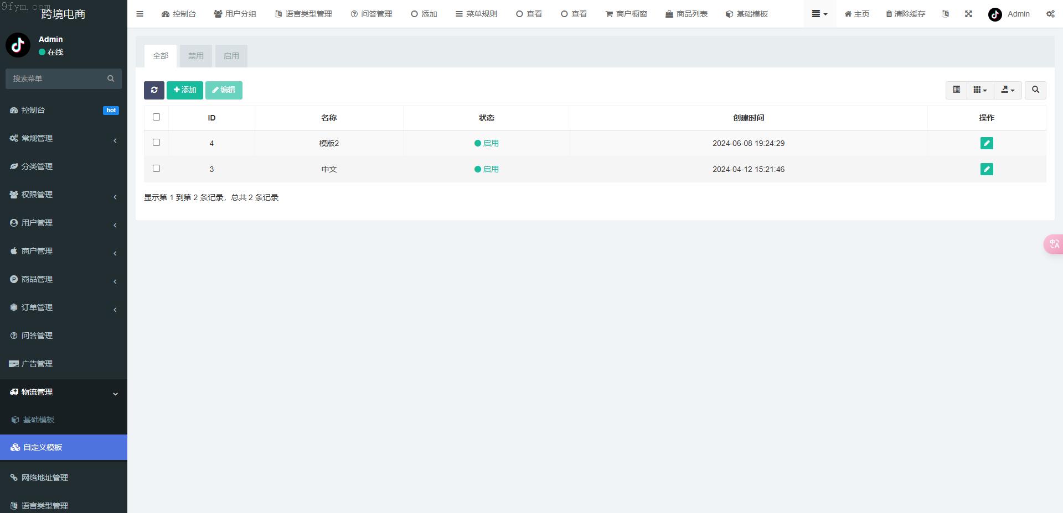Select the checkbox for row ID 4
The height and width of the screenshot is (513, 1063).
point(156,143)
